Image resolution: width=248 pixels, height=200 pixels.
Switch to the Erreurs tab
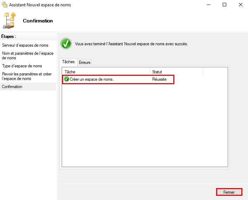[85, 62]
